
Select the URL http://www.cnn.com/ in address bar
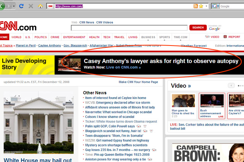69,6
